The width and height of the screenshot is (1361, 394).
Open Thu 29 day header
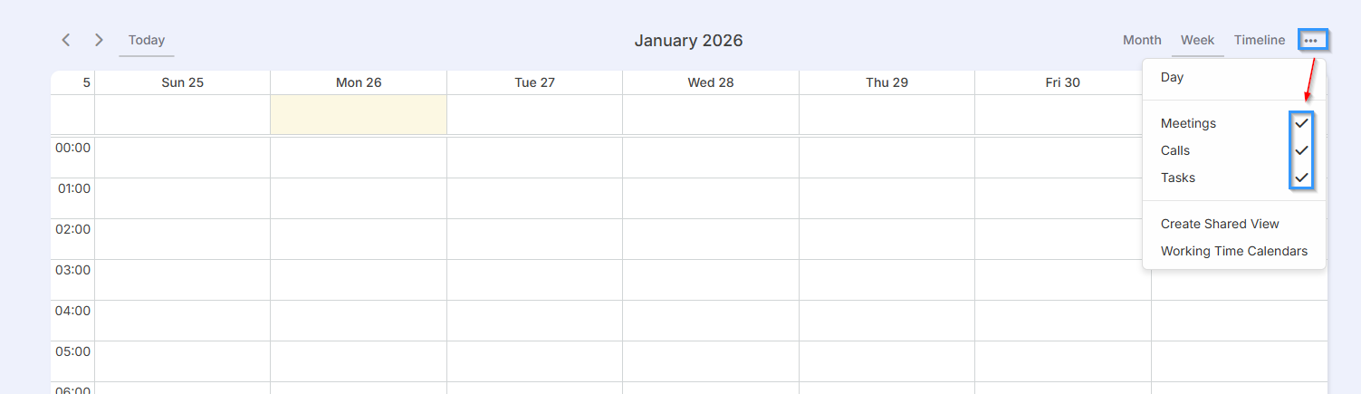point(887,82)
